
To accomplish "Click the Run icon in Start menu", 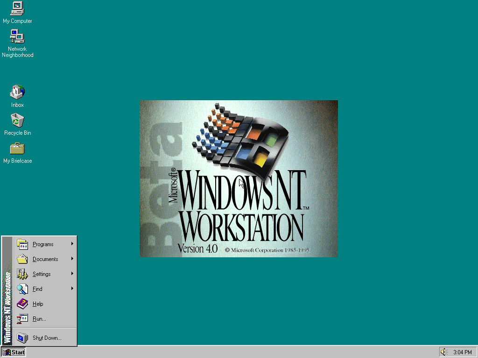I will (x=22, y=319).
